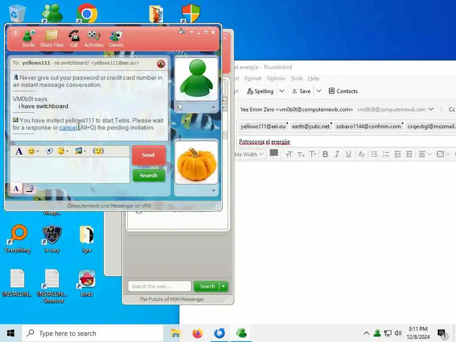The image size is (456, 342).
Task: Start a Call from the chat toolbar
Action: [74, 39]
